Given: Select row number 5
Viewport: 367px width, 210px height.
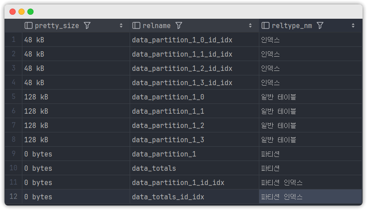Looking at the screenshot, I should (x=13, y=97).
